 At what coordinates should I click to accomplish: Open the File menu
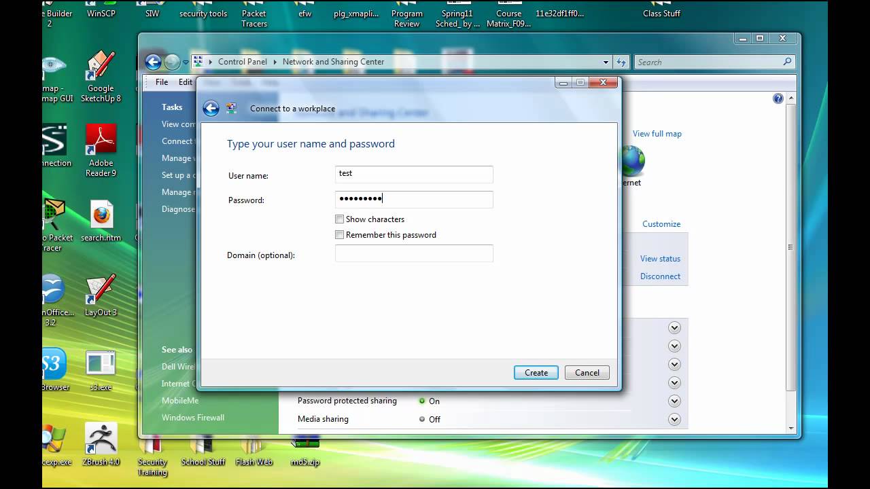coord(162,82)
